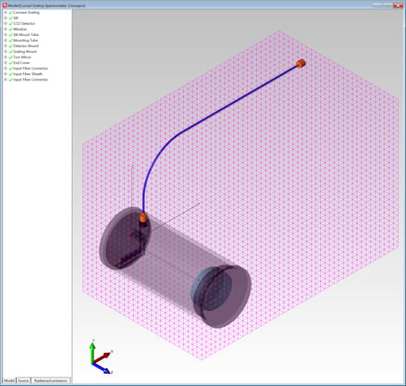Image resolution: width=406 pixels, height=386 pixels.
Task: Expand the Window tree node
Action: [x=6, y=29]
